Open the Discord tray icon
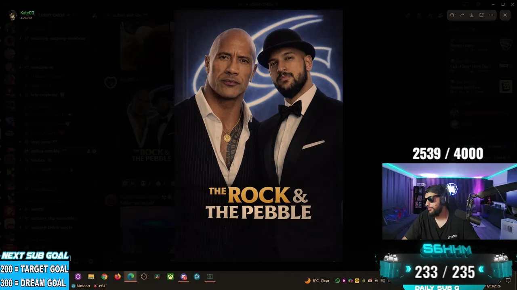This screenshot has width=517, height=290. [370, 281]
